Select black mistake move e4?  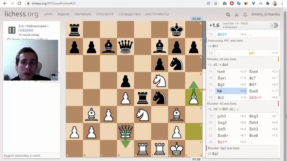[x=263, y=53]
